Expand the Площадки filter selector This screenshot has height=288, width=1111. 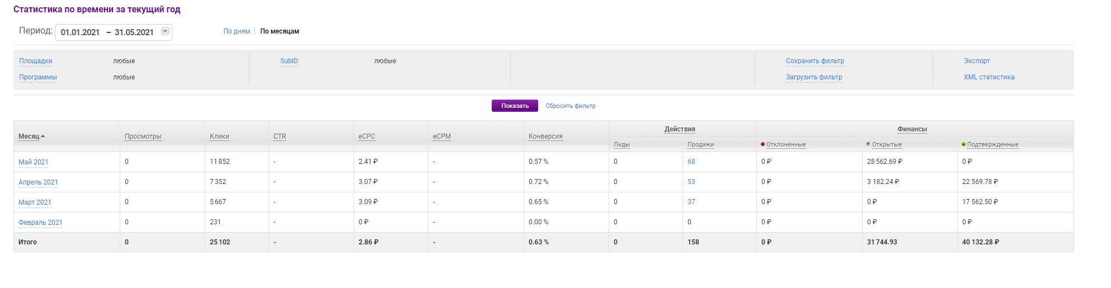pos(36,61)
